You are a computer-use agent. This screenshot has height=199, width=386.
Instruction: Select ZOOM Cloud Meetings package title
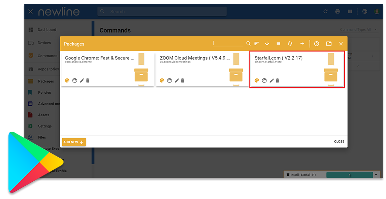195,58
